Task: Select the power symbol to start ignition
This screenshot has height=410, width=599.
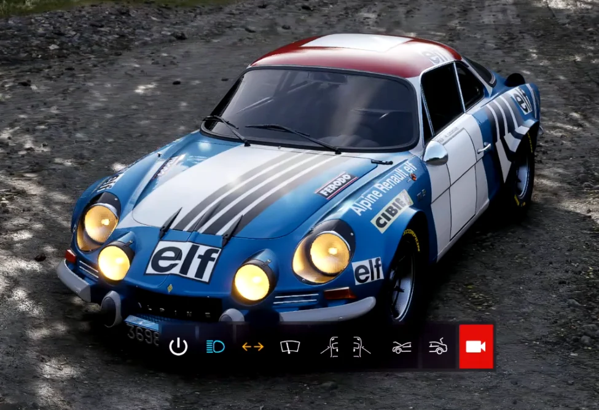Action: click(x=179, y=346)
